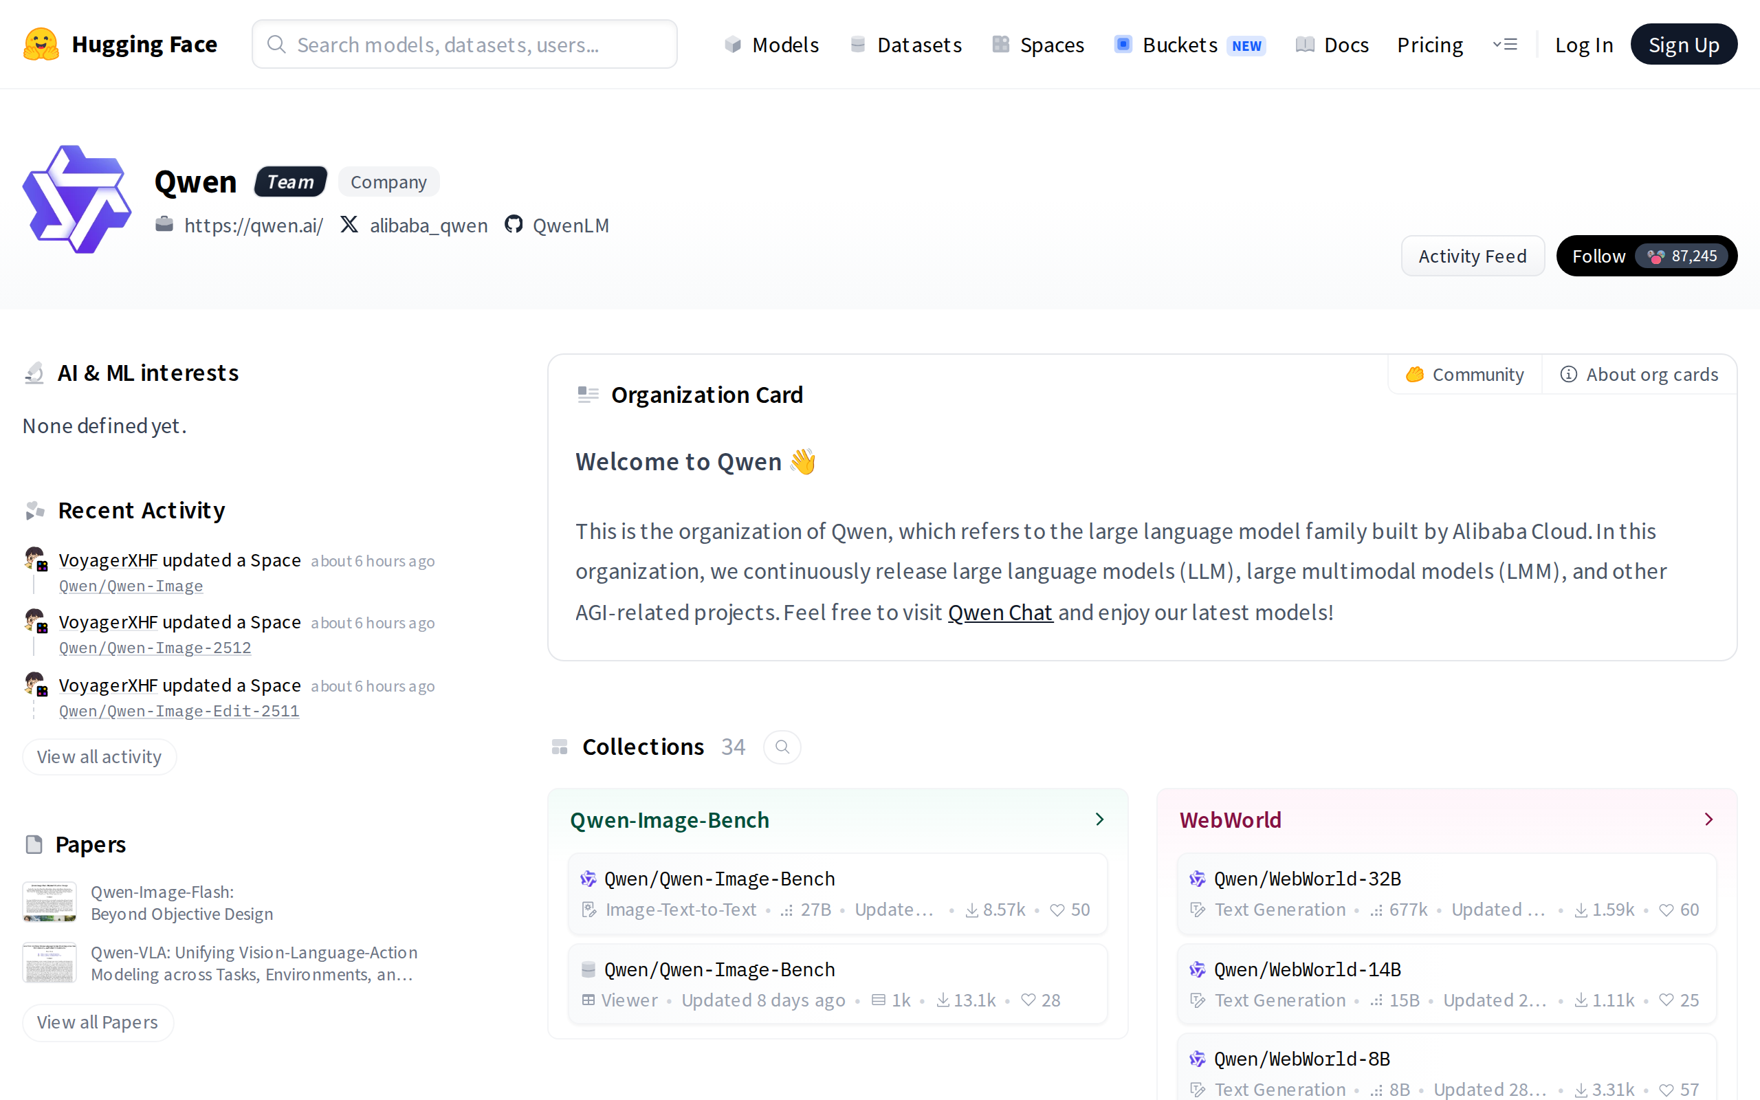Expand the Qwen-Image-Bench collection chevron
This screenshot has height=1100, width=1760.
pos(1099,820)
